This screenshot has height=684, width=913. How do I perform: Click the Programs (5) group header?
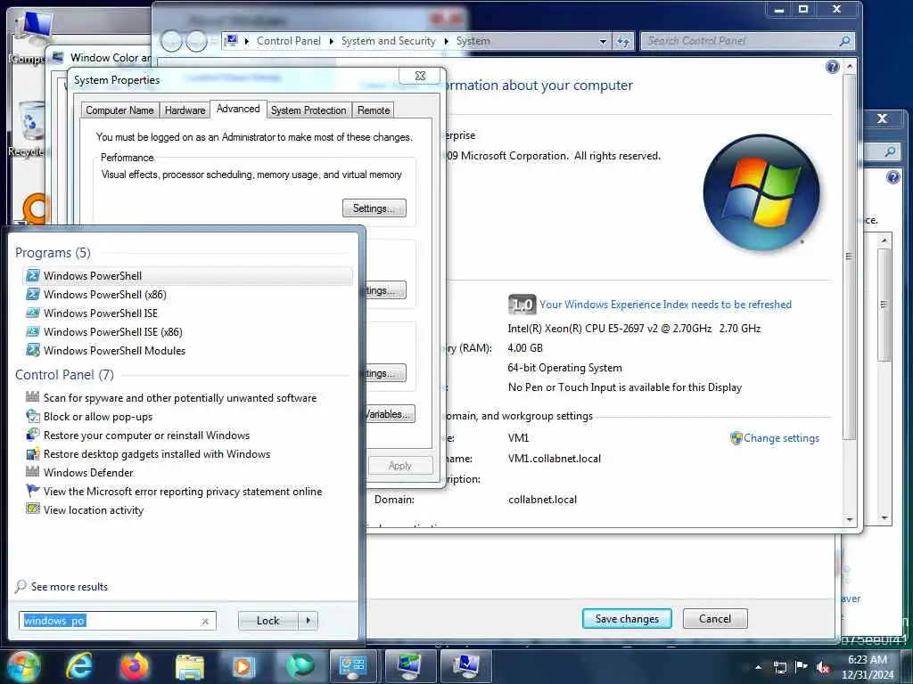click(x=53, y=252)
